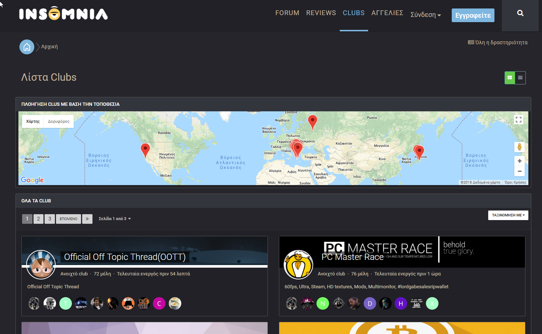
Task: Open the PC Master Race penguin avatar
Action: [x=298, y=265]
